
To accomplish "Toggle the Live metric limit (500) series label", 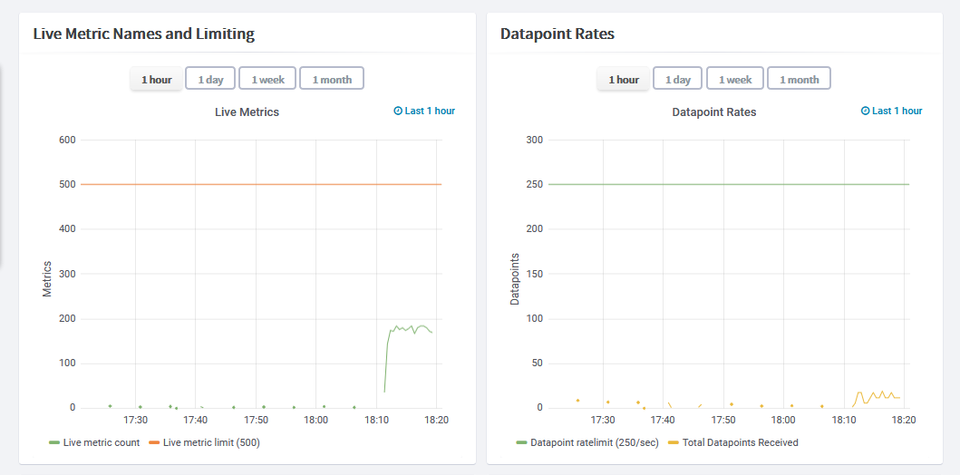I will pos(212,442).
